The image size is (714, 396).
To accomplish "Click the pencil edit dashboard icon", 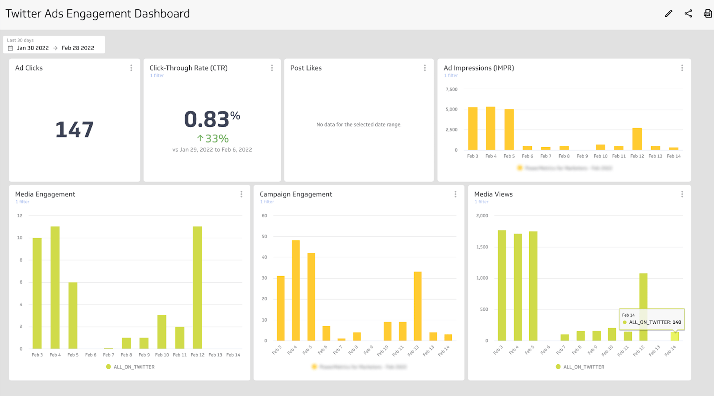I will 669,14.
